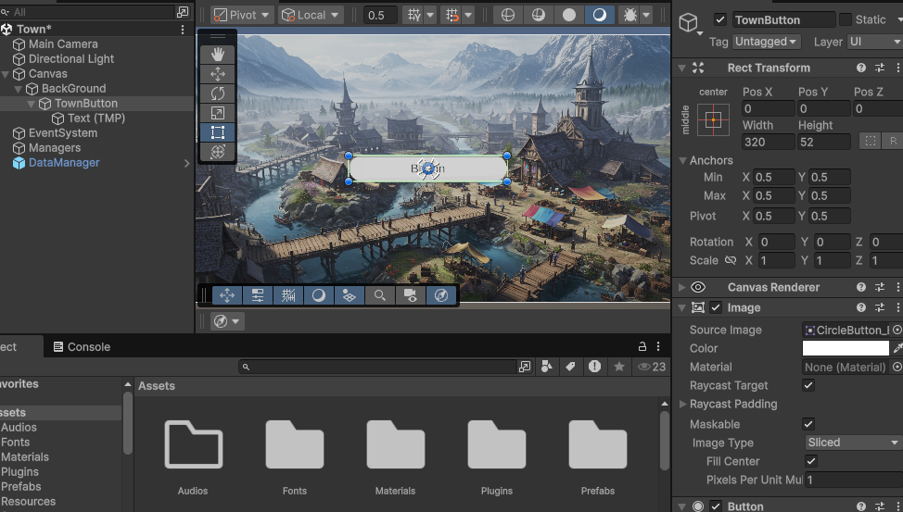Image resolution: width=903 pixels, height=512 pixels.
Task: Select the Rotate tool
Action: pos(218,94)
